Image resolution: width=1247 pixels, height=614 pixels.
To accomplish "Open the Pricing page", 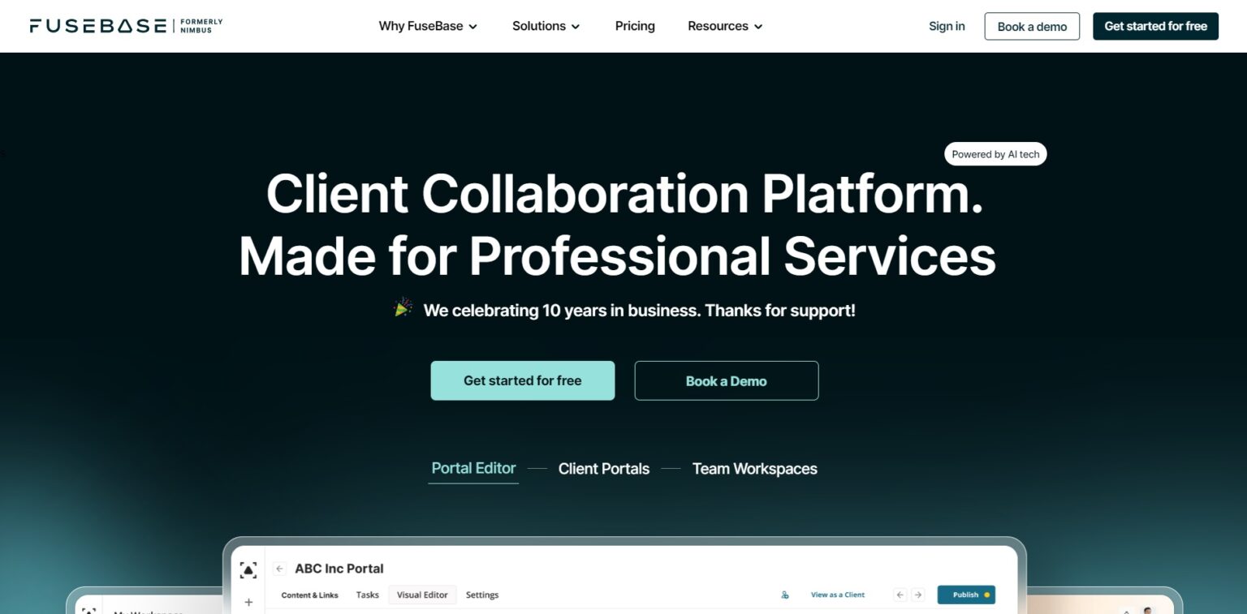I will click(x=634, y=26).
